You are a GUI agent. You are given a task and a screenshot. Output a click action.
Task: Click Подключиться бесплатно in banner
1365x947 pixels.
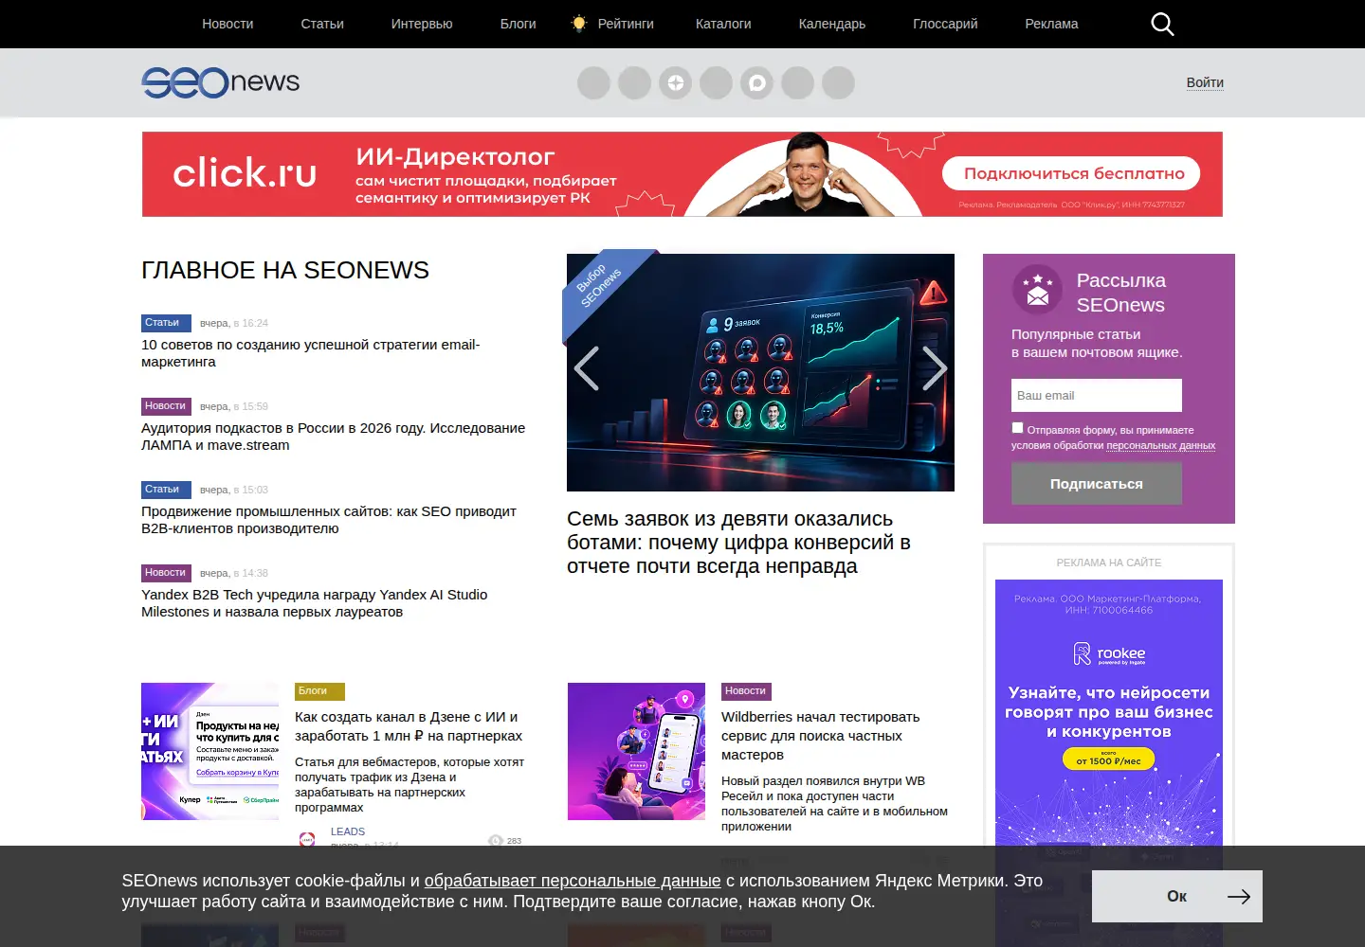[1071, 173]
